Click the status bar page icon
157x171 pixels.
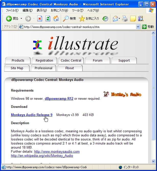(3, 167)
